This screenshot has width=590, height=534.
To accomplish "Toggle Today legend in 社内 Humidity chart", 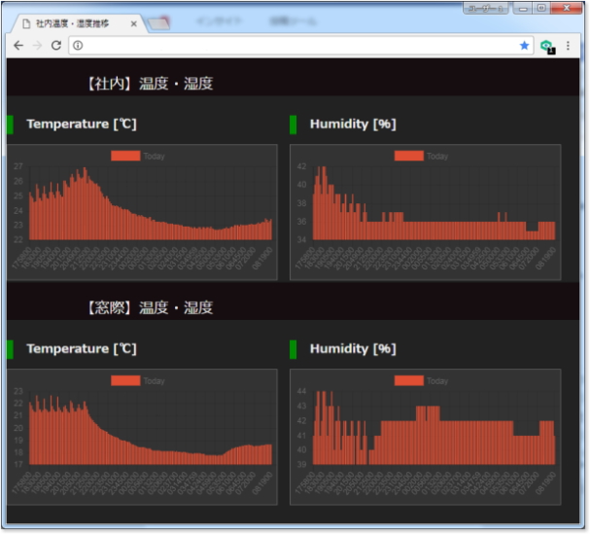I will (421, 156).
